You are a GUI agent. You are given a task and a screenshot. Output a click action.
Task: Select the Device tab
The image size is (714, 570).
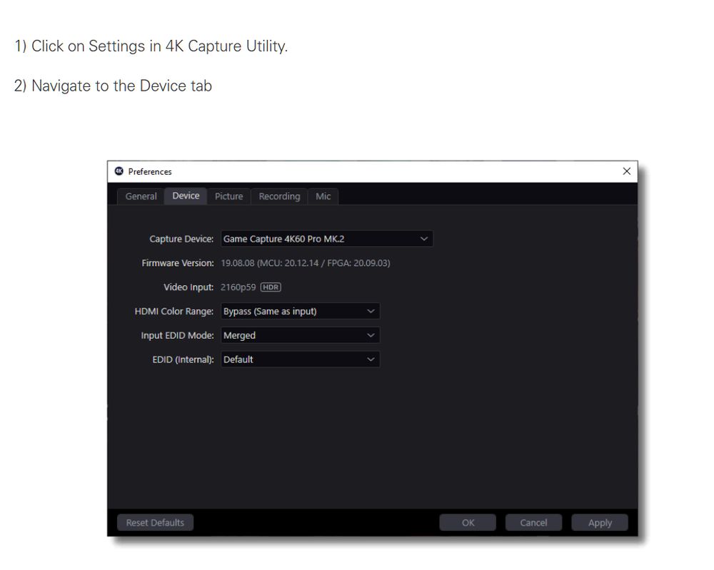[186, 196]
